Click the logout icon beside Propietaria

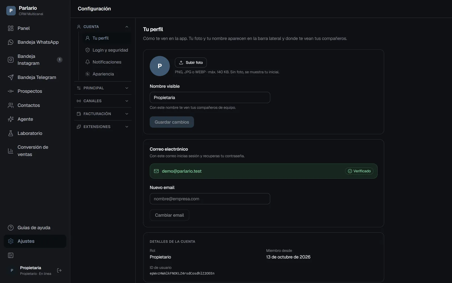[x=59, y=271]
